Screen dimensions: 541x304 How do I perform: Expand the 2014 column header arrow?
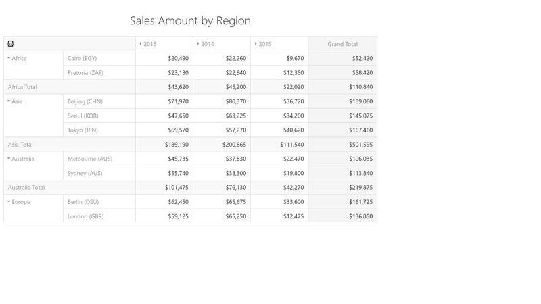(x=198, y=44)
